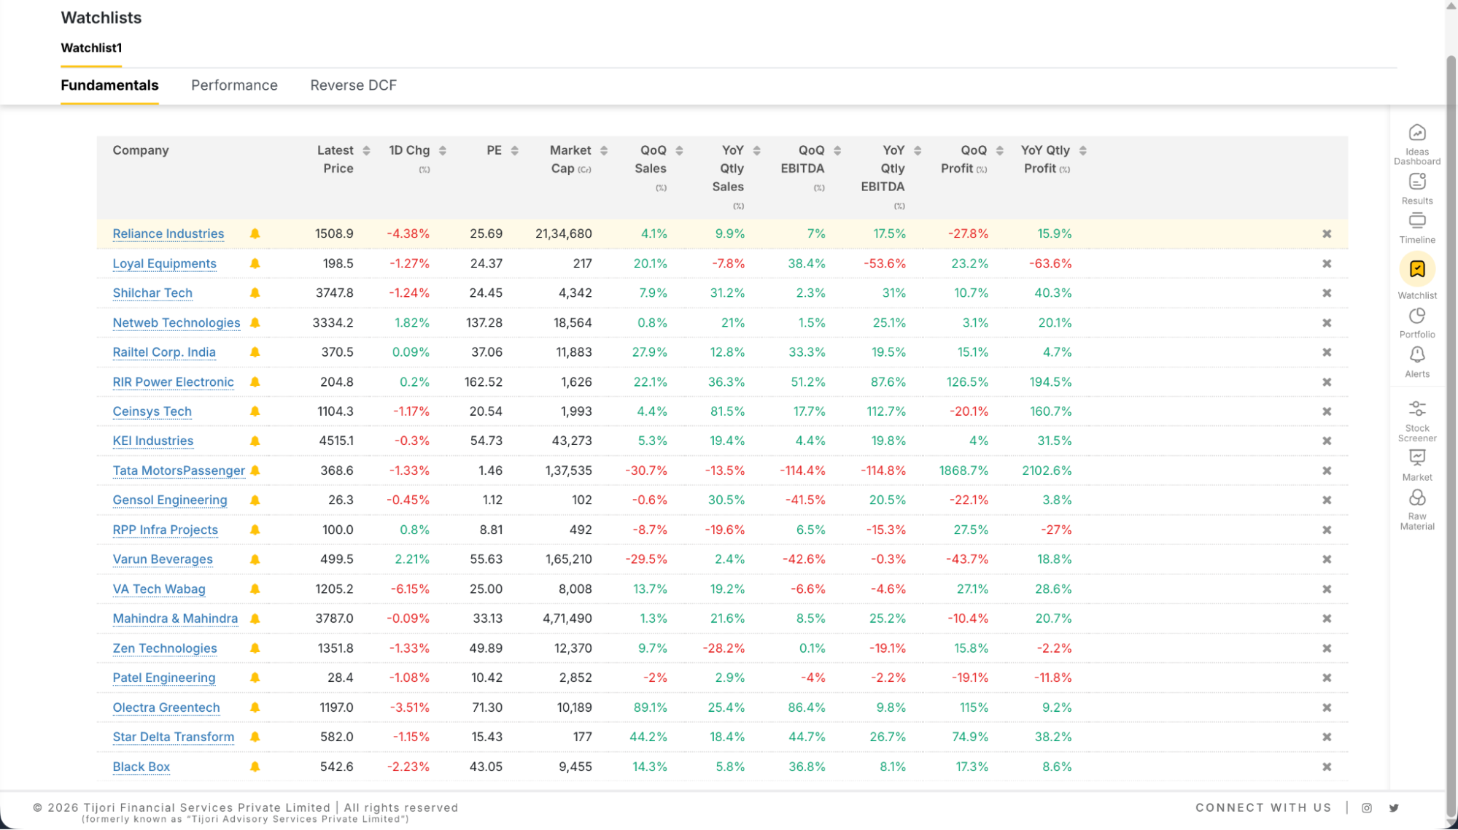Switch to the Reverse DCF tab
1458x830 pixels.
(x=353, y=85)
